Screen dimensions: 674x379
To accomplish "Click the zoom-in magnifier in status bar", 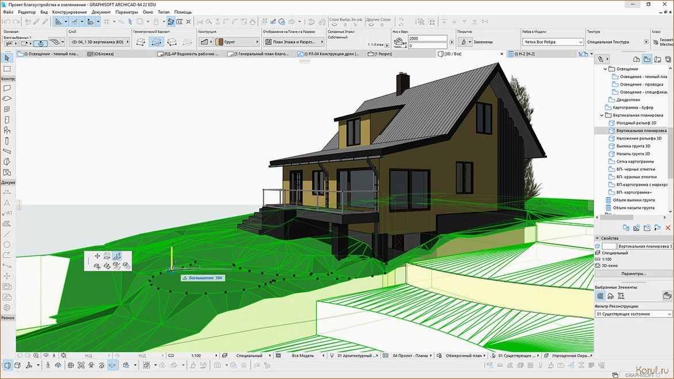I will pyautogui.click(x=36, y=356).
